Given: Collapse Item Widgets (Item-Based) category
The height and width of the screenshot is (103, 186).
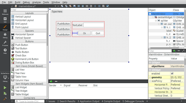Looking at the screenshot, I should point(12,84).
